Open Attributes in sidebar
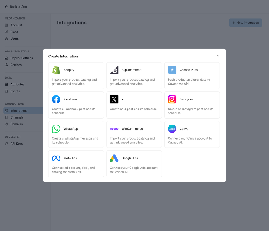 [17, 85]
